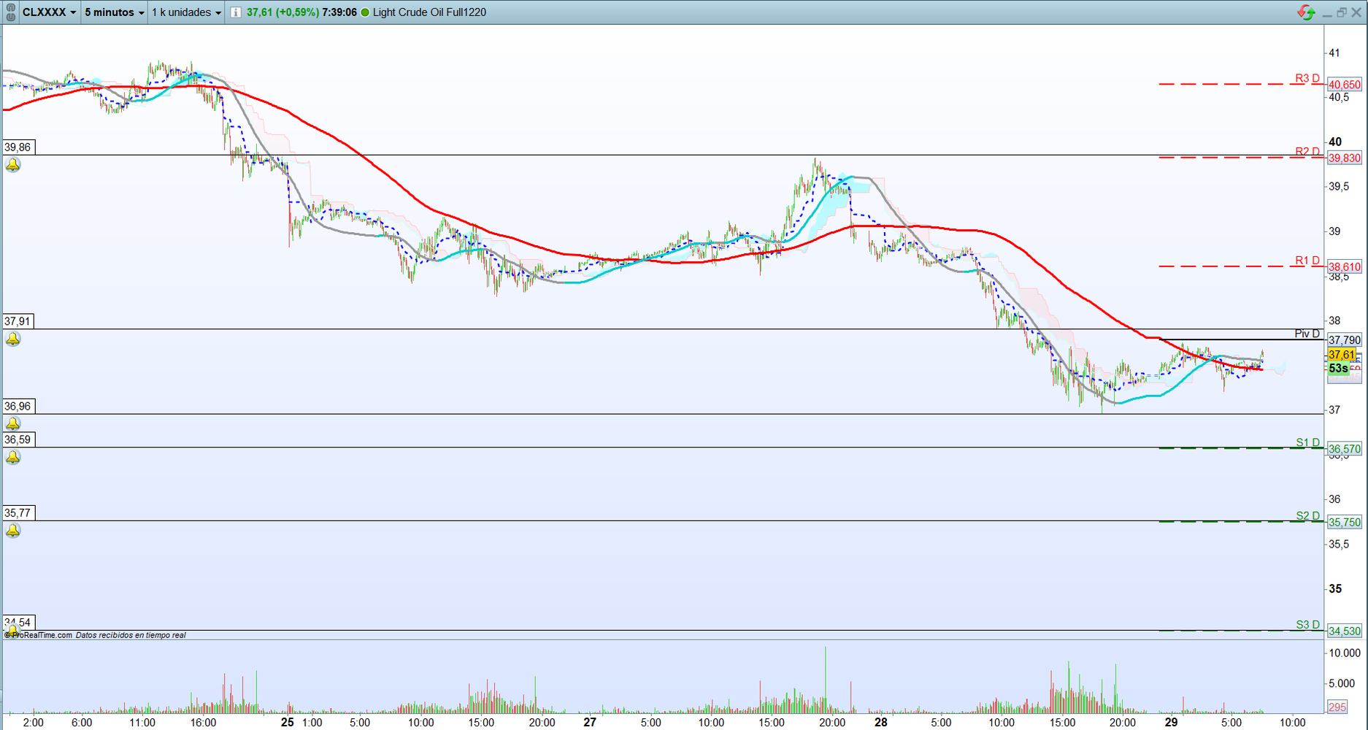
Task: Open the ProRealTime.com link
Action: tap(39, 635)
